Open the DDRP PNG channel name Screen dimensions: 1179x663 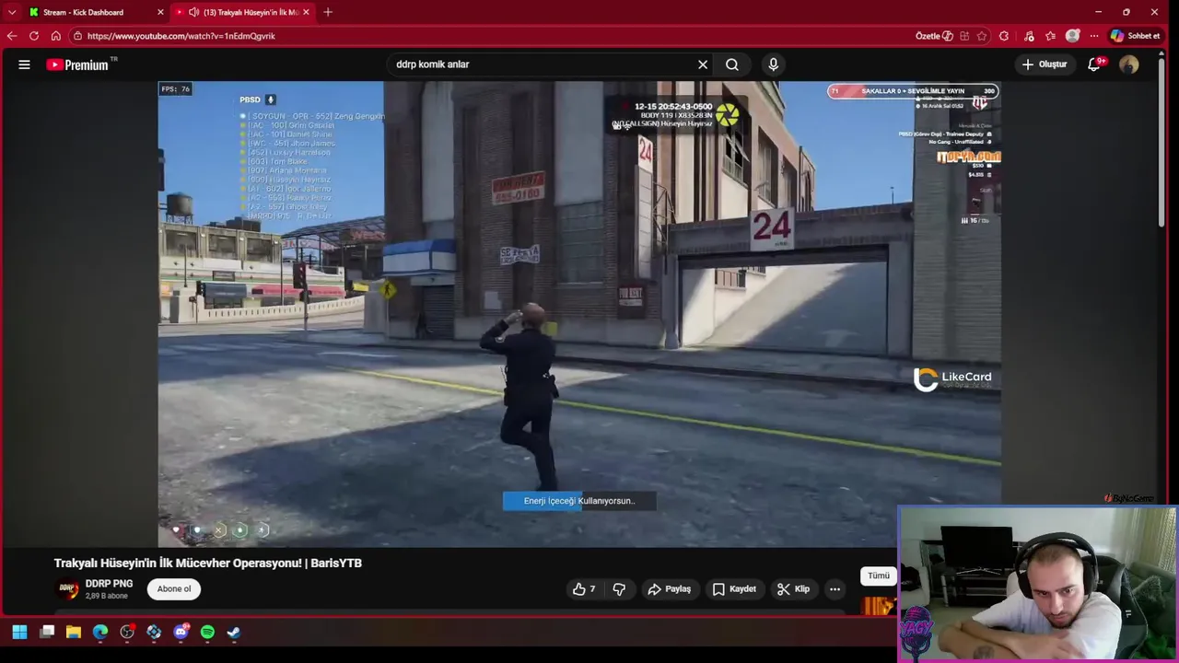click(x=109, y=584)
